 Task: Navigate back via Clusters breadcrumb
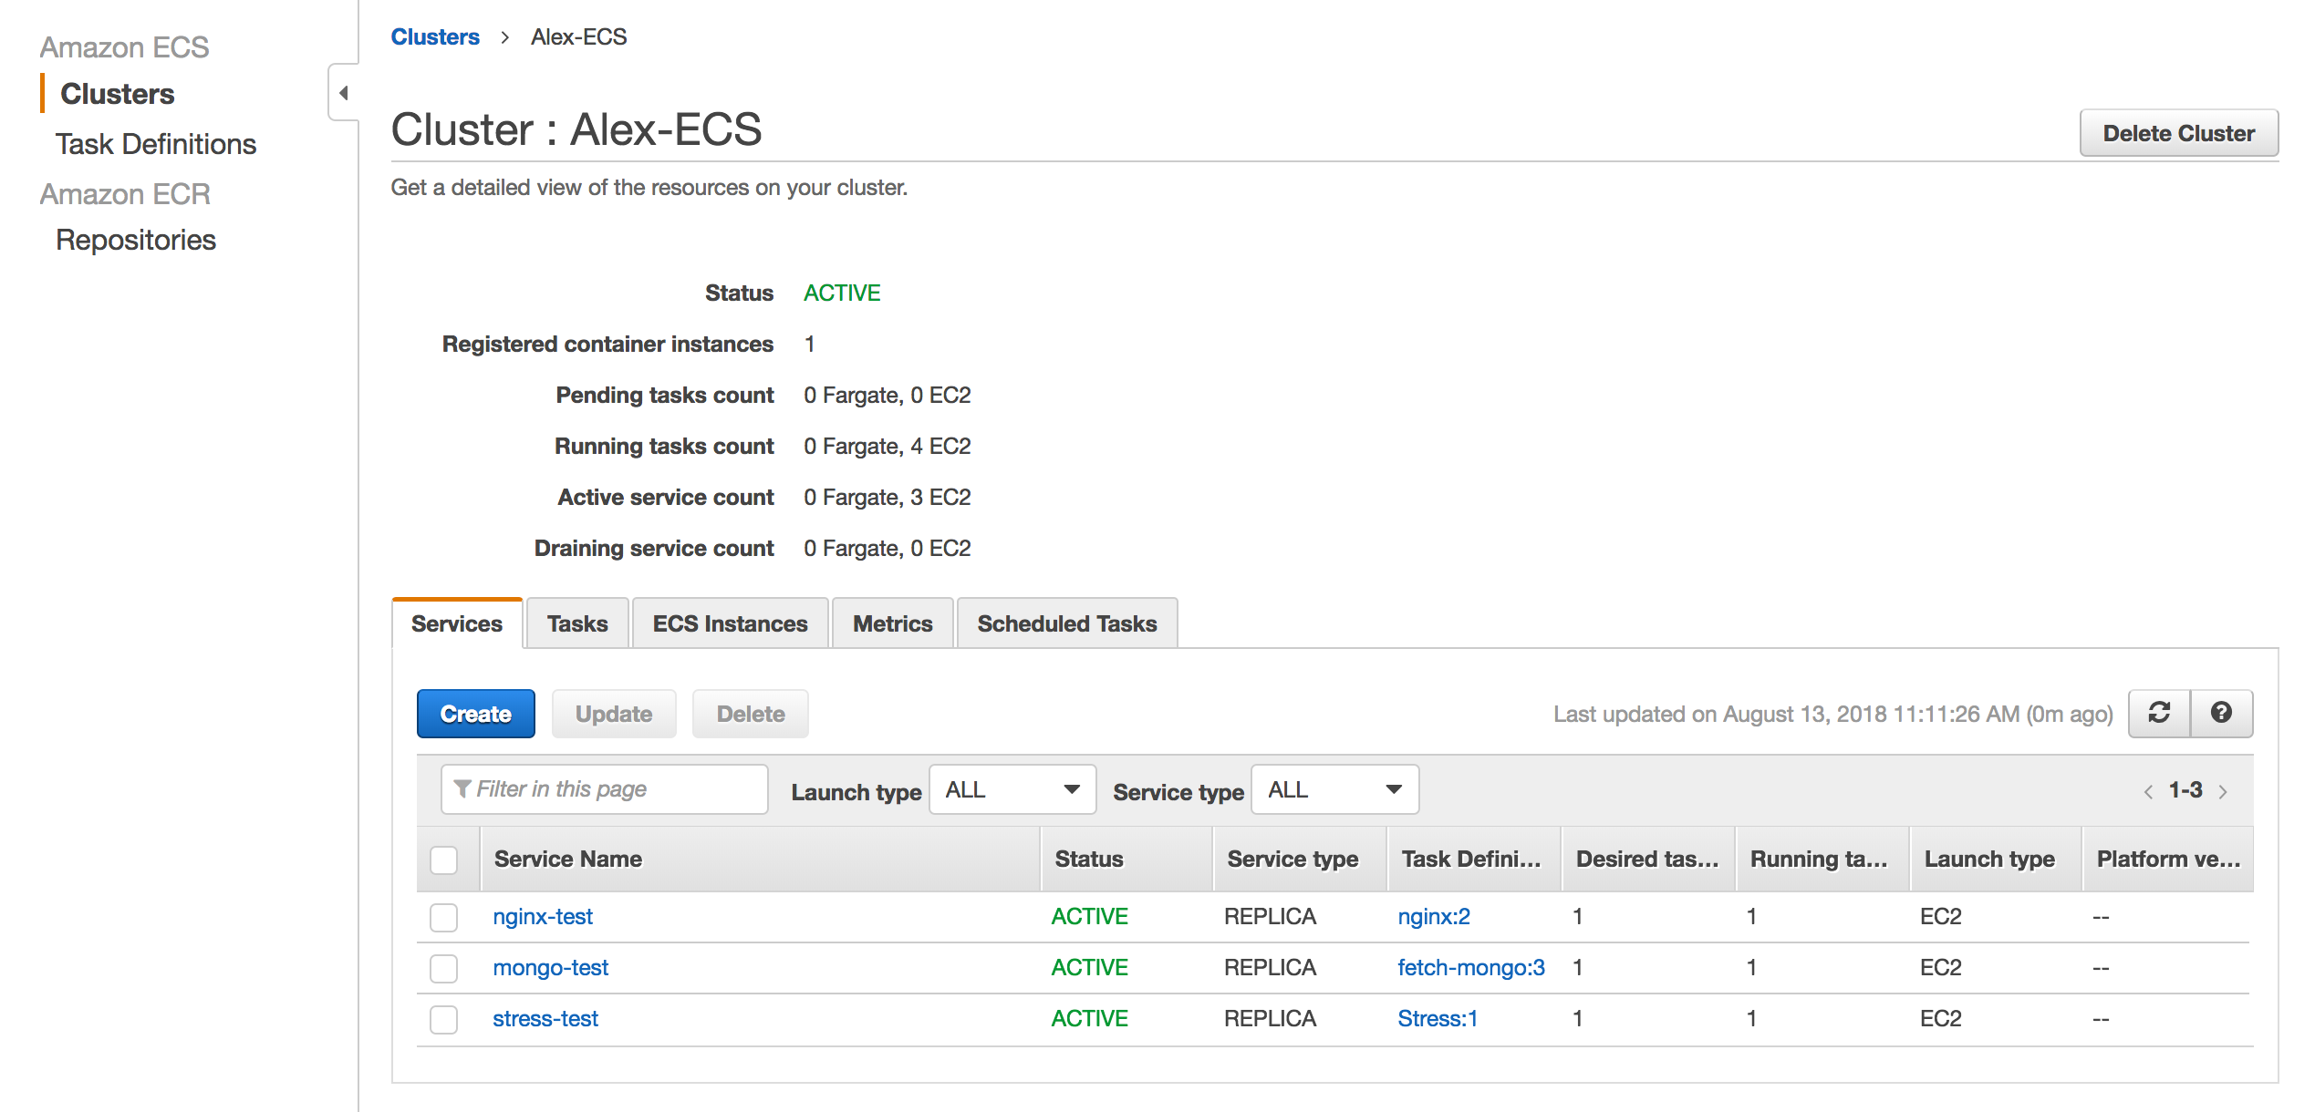click(435, 36)
